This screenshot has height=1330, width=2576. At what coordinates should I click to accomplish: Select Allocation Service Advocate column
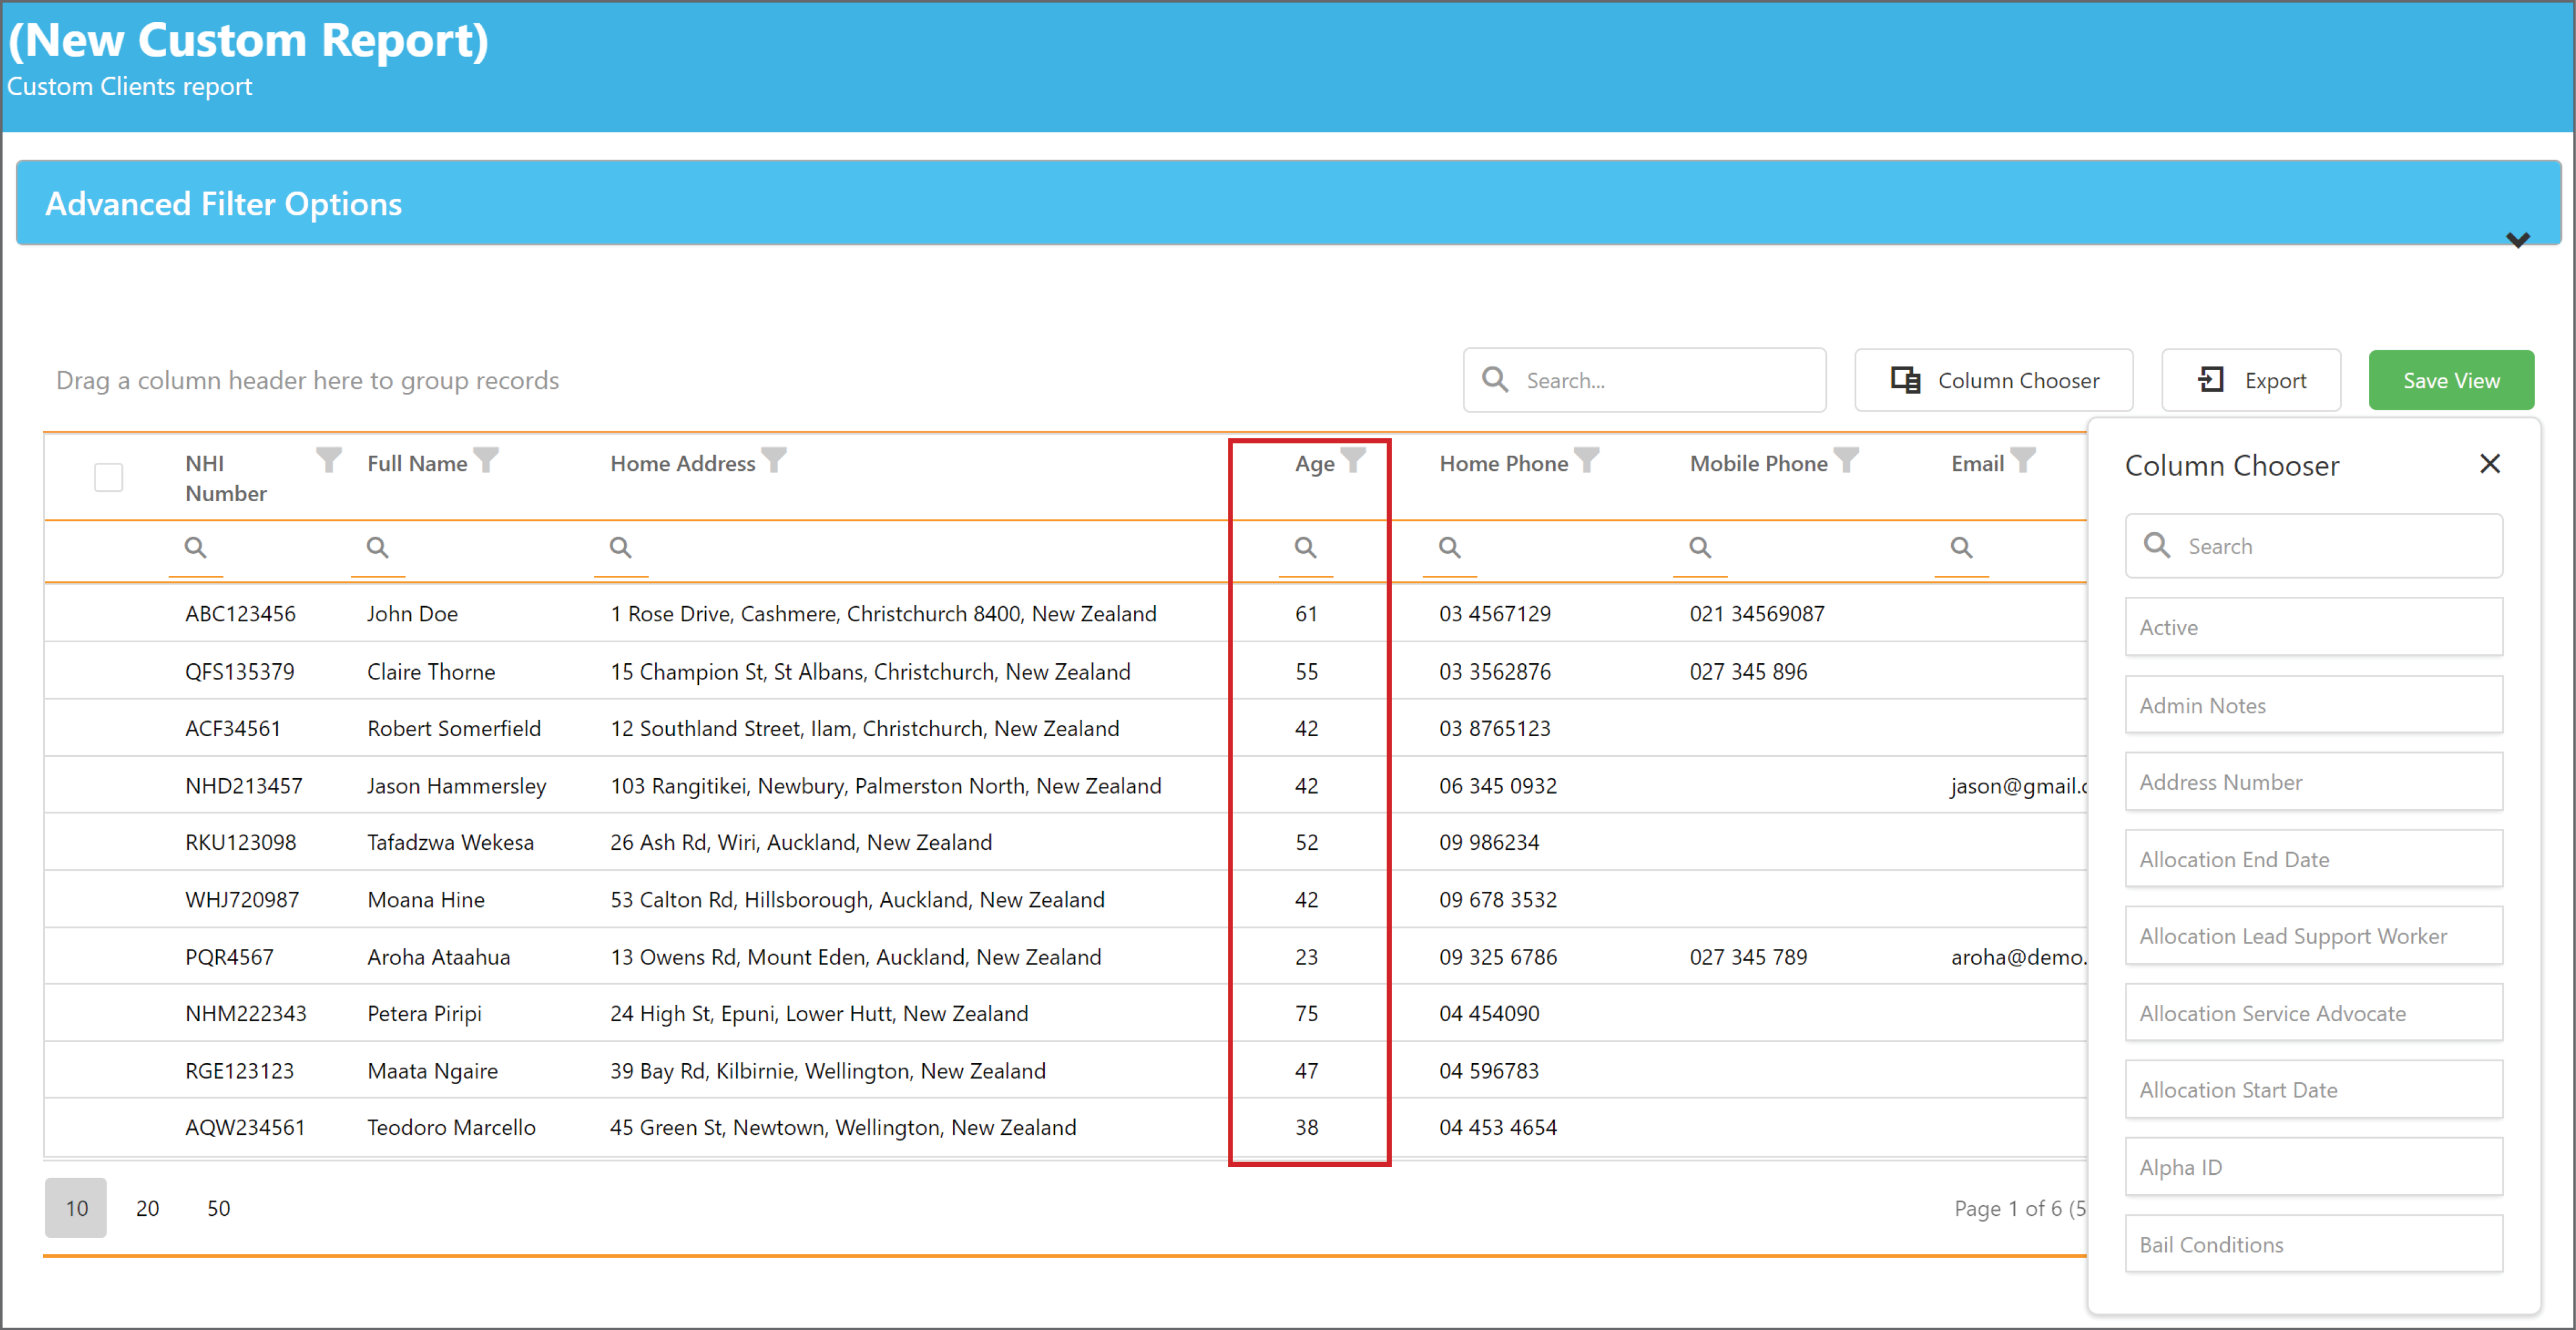2314,1013
